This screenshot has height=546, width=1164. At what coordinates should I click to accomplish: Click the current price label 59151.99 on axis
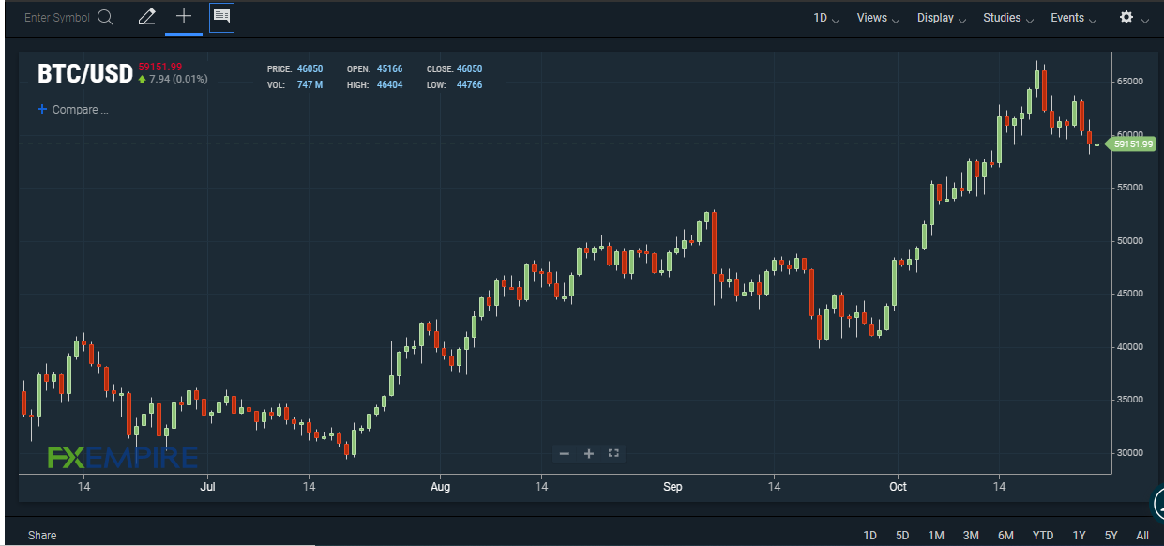point(1134,144)
